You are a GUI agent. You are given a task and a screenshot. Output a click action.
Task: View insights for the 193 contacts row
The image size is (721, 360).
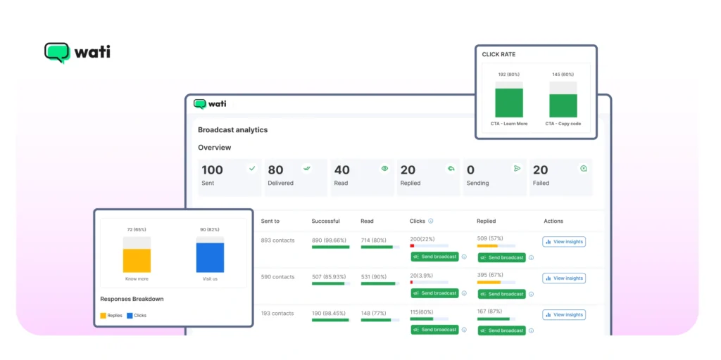pyautogui.click(x=564, y=314)
